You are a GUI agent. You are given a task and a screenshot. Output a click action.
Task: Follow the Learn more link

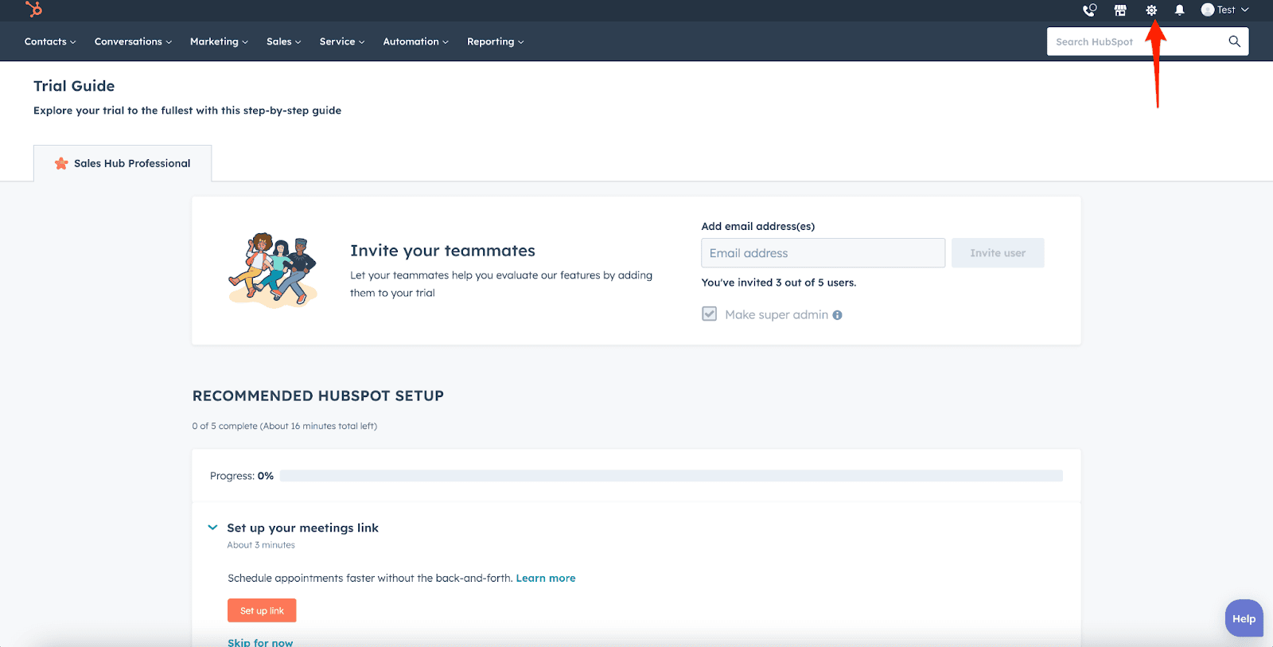tap(545, 579)
